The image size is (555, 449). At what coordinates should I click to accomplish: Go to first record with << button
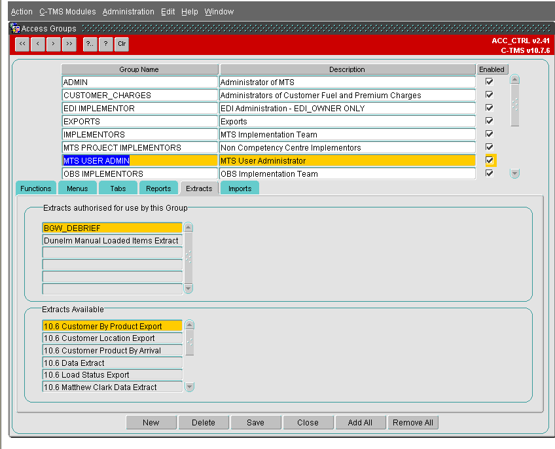[22, 45]
